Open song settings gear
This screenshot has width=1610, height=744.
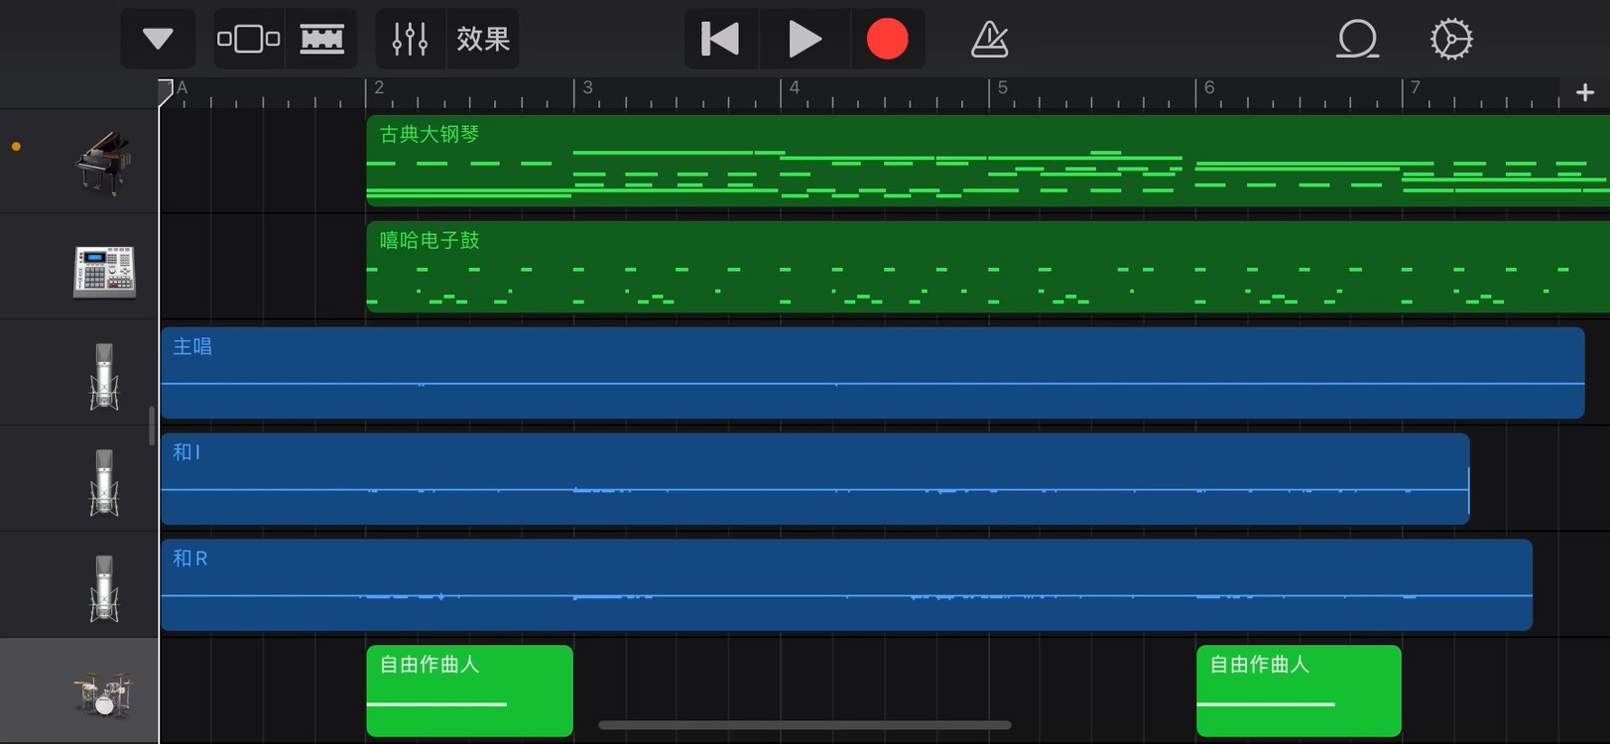pos(1451,40)
